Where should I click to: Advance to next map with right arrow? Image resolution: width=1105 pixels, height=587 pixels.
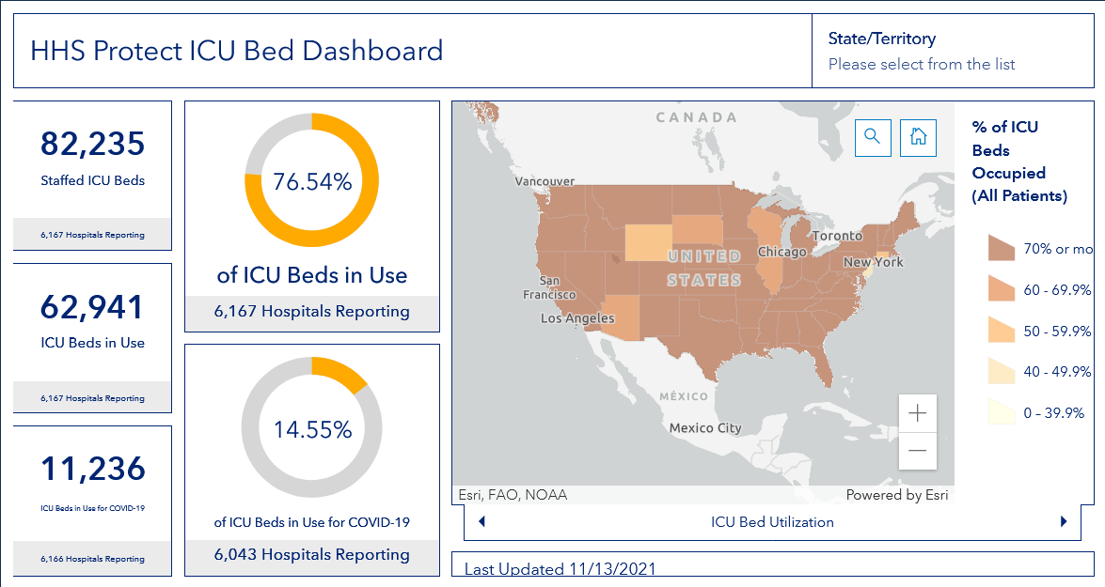(x=1064, y=521)
